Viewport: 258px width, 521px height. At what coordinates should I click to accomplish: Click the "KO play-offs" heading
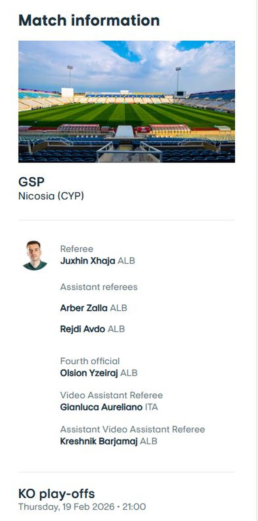point(56,494)
